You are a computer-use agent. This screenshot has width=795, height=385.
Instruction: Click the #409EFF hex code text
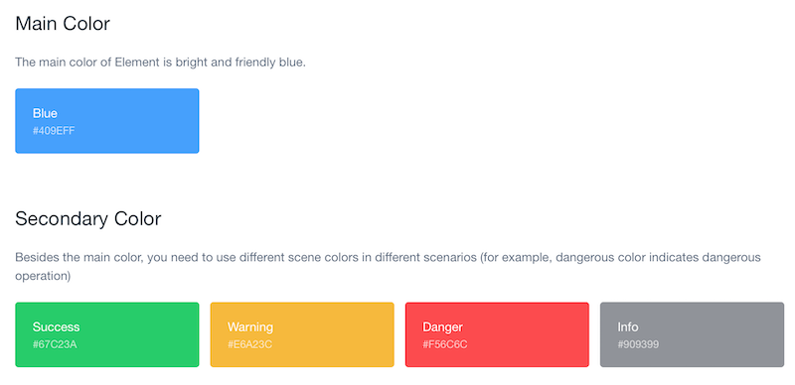click(x=54, y=131)
